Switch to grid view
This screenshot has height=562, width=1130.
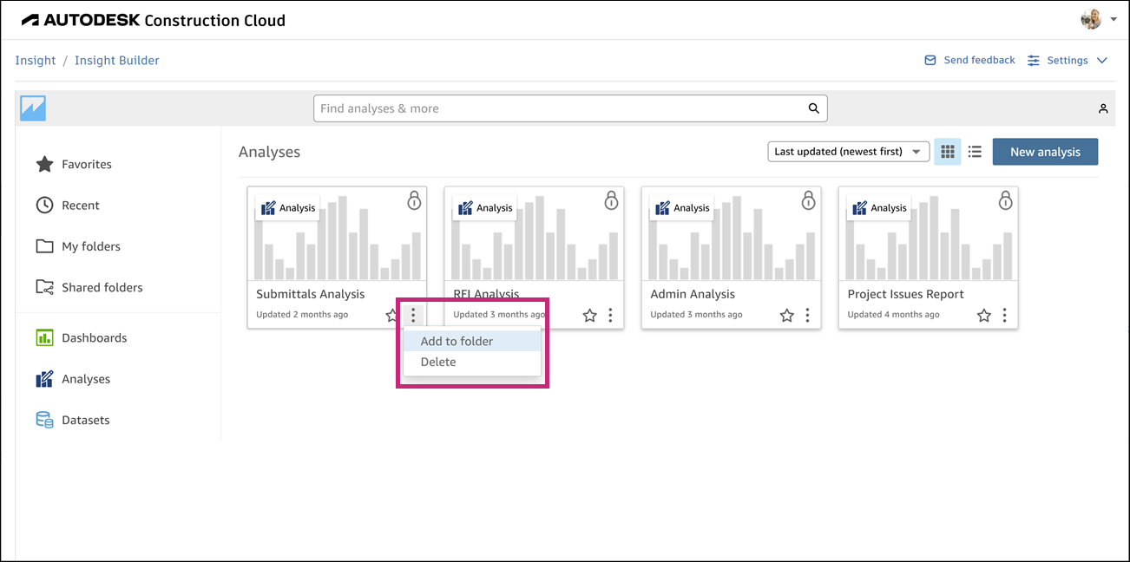pos(948,152)
